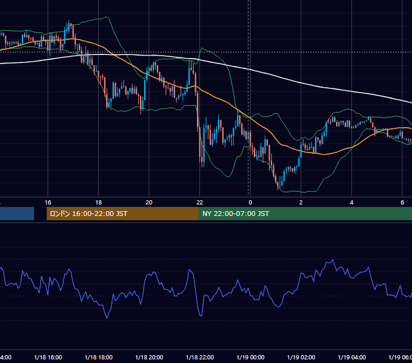The height and width of the screenshot is (363, 412).
Task: Click the hour label 4 on price chart axis
Action: pyautogui.click(x=351, y=203)
